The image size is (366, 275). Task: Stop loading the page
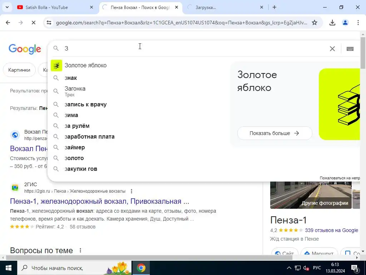33,23
